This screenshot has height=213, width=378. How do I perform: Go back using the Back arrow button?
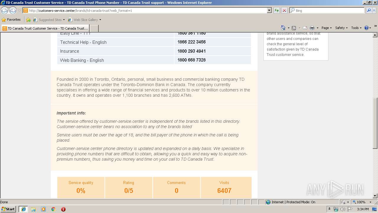[4, 10]
